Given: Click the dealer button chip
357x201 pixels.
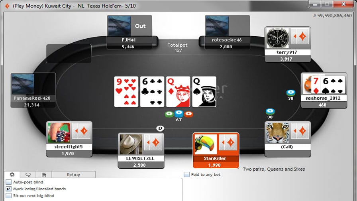Looking at the screenshot, I should 160,128.
